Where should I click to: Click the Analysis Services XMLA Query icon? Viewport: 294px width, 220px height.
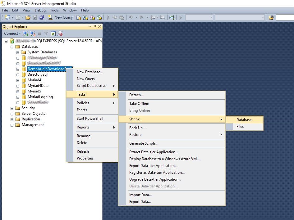pyautogui.click(x=99, y=17)
